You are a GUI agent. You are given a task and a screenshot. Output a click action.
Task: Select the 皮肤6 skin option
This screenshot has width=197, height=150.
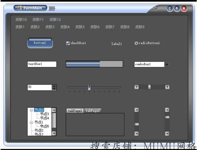click(x=95, y=27)
